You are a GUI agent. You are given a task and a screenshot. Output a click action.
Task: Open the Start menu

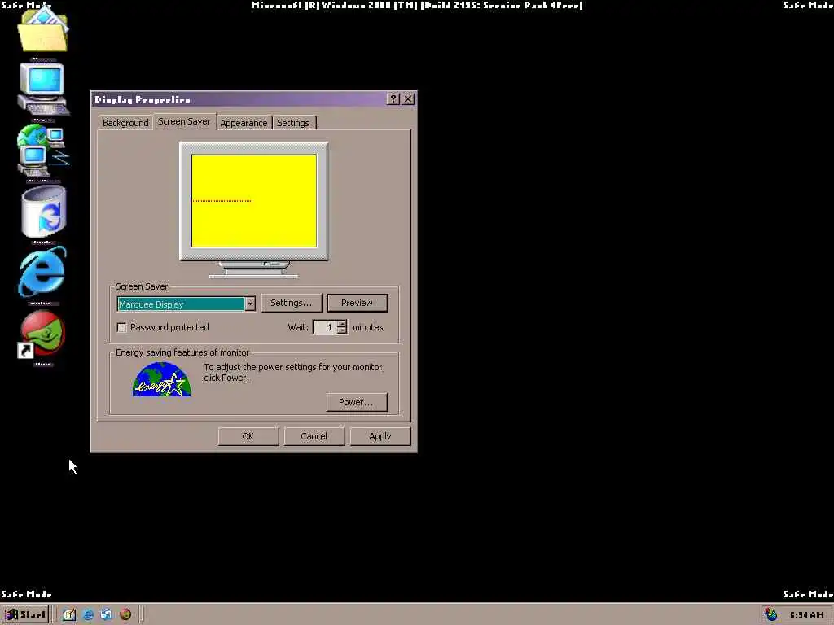point(25,614)
